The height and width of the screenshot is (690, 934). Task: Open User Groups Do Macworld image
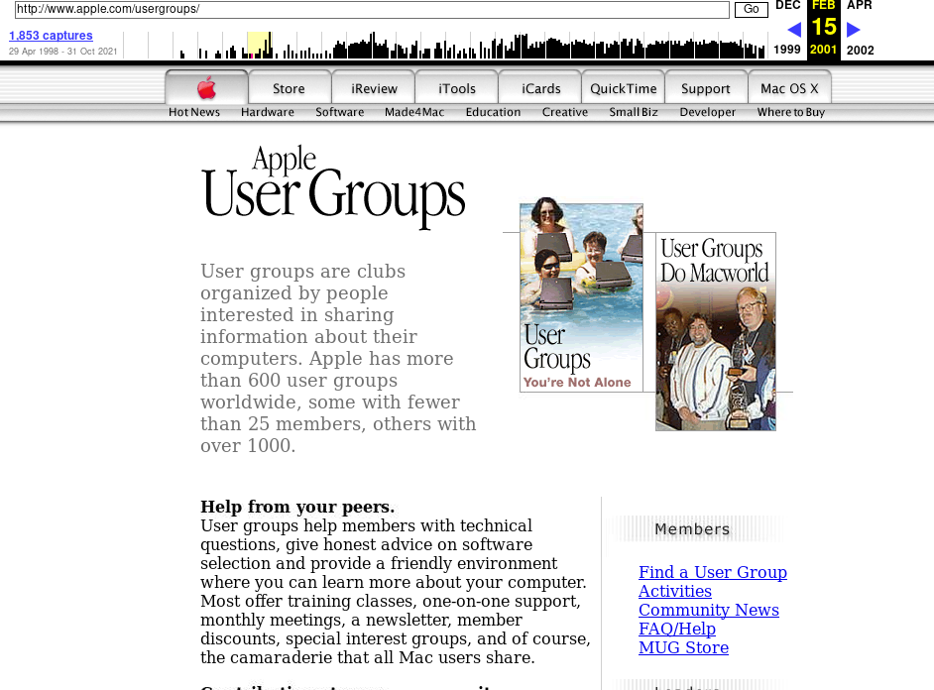point(716,331)
